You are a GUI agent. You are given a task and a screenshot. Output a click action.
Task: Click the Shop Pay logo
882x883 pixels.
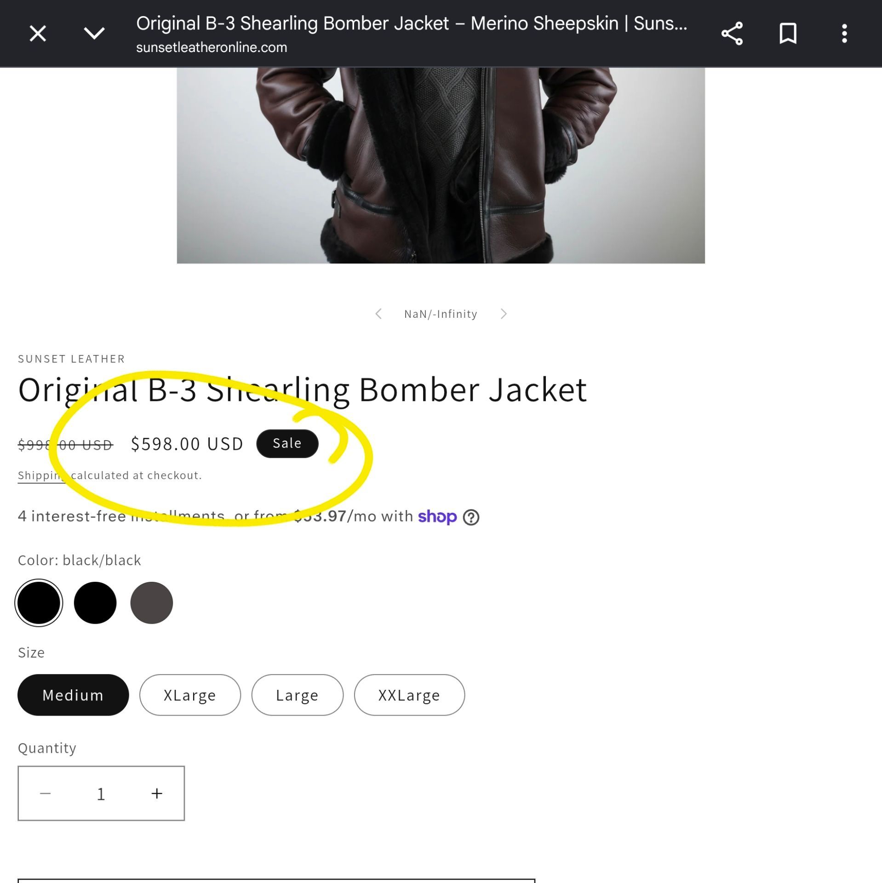click(437, 517)
